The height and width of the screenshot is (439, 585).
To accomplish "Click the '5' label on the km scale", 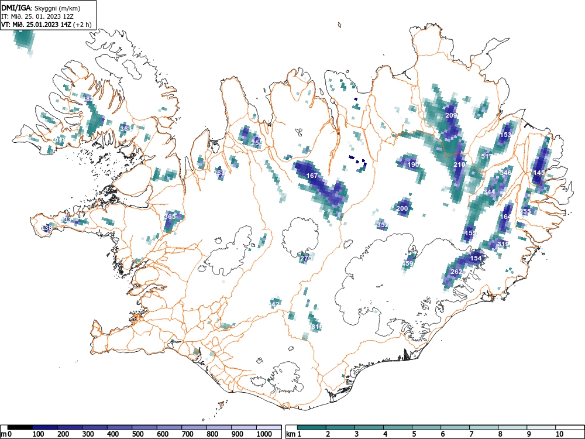I will (414, 434).
